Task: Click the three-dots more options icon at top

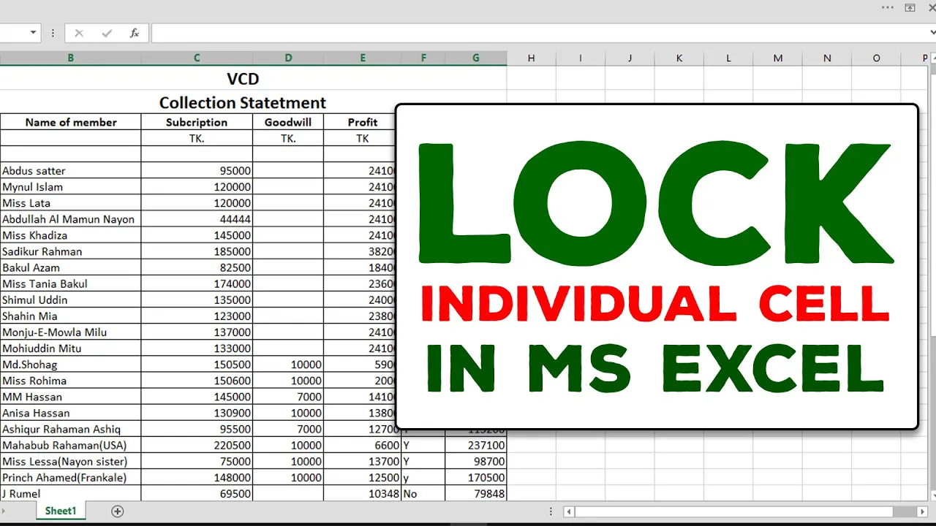Action: (x=888, y=7)
